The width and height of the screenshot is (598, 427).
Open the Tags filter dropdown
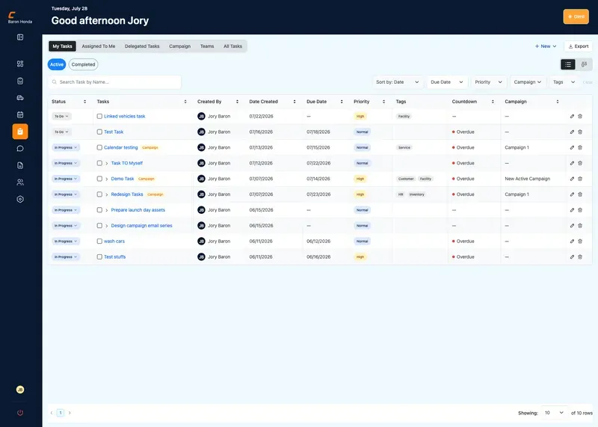(564, 82)
